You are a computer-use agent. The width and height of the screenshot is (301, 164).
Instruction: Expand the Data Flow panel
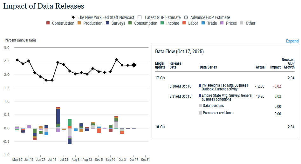[x=292, y=41]
